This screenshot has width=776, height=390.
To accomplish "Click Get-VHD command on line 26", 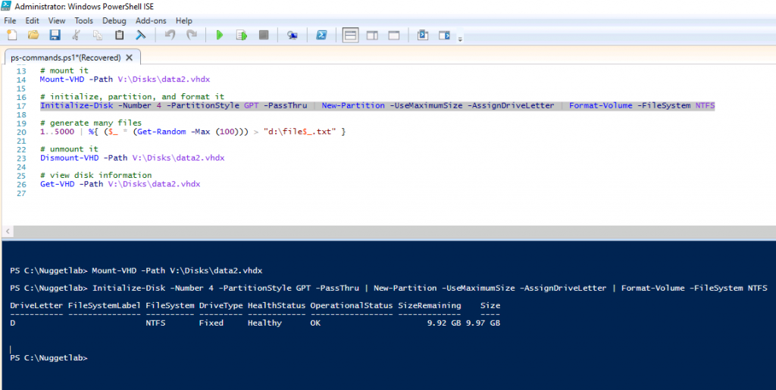I will (120, 184).
